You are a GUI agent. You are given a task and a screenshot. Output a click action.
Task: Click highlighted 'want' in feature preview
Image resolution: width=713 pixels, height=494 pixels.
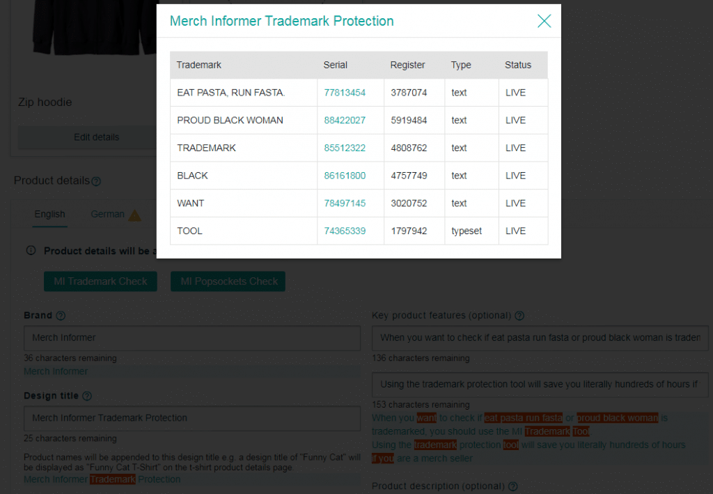[x=427, y=418]
